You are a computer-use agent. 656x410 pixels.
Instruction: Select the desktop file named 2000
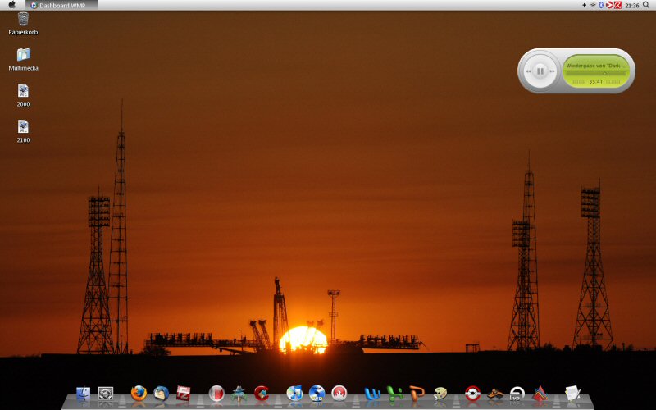[x=23, y=92]
